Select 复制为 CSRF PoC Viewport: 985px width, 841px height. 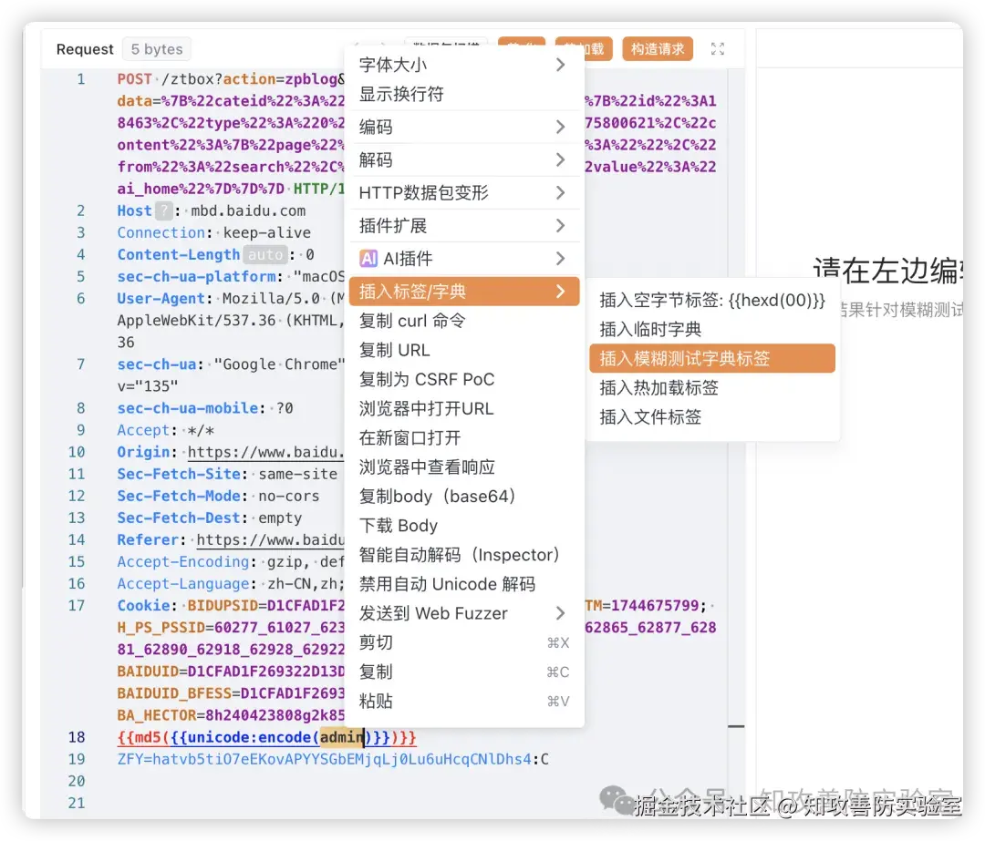pyautogui.click(x=463, y=379)
